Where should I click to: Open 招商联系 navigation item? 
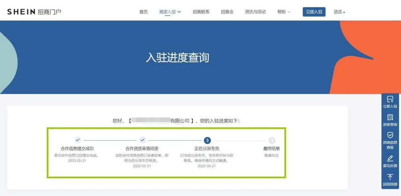201,12
